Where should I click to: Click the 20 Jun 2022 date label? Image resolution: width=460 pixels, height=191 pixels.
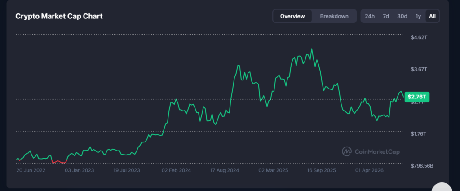(31, 170)
